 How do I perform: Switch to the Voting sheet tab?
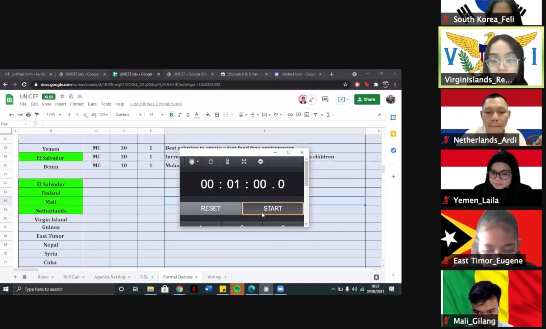(x=214, y=277)
